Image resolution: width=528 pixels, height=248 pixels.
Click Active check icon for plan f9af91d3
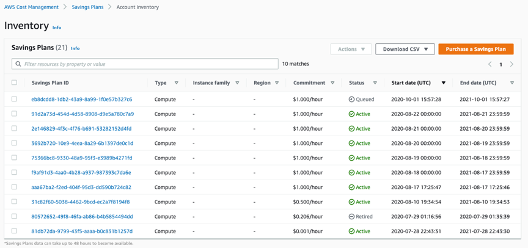pyautogui.click(x=351, y=173)
